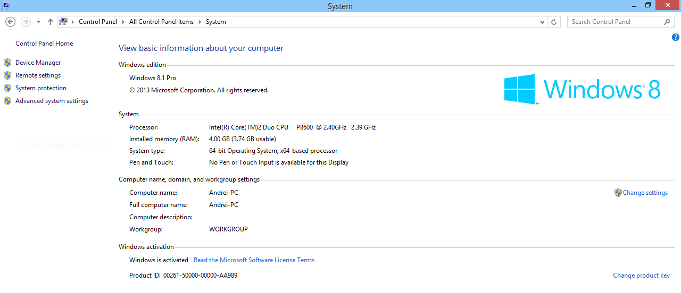Click the 4.00 GB installed memory value

click(x=242, y=139)
